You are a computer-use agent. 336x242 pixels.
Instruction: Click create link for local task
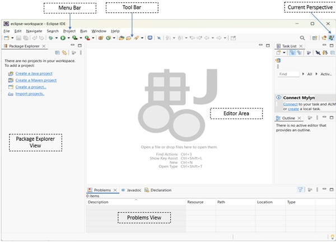293,109
